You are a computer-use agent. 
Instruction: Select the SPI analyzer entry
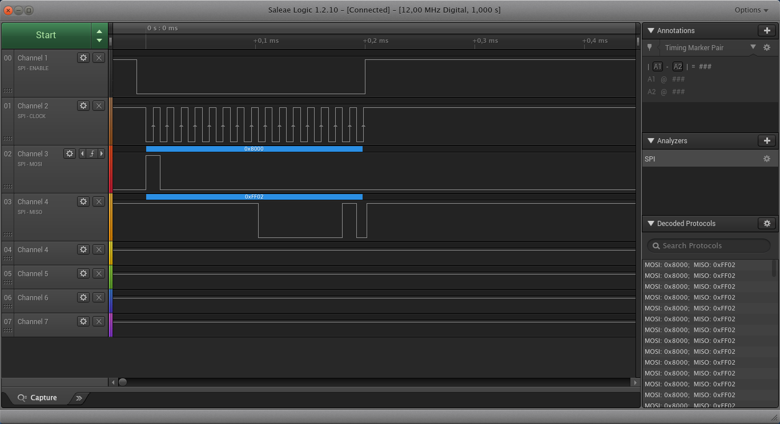pos(710,159)
